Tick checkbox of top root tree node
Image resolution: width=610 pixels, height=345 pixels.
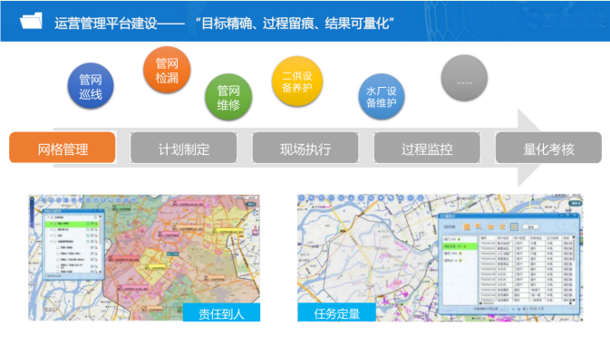pyautogui.click(x=52, y=217)
